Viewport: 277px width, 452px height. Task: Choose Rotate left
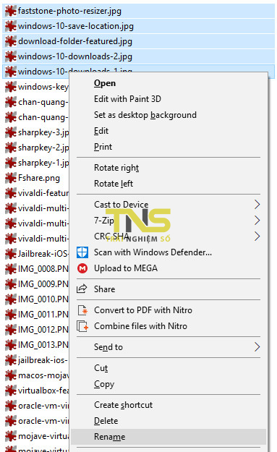(114, 184)
